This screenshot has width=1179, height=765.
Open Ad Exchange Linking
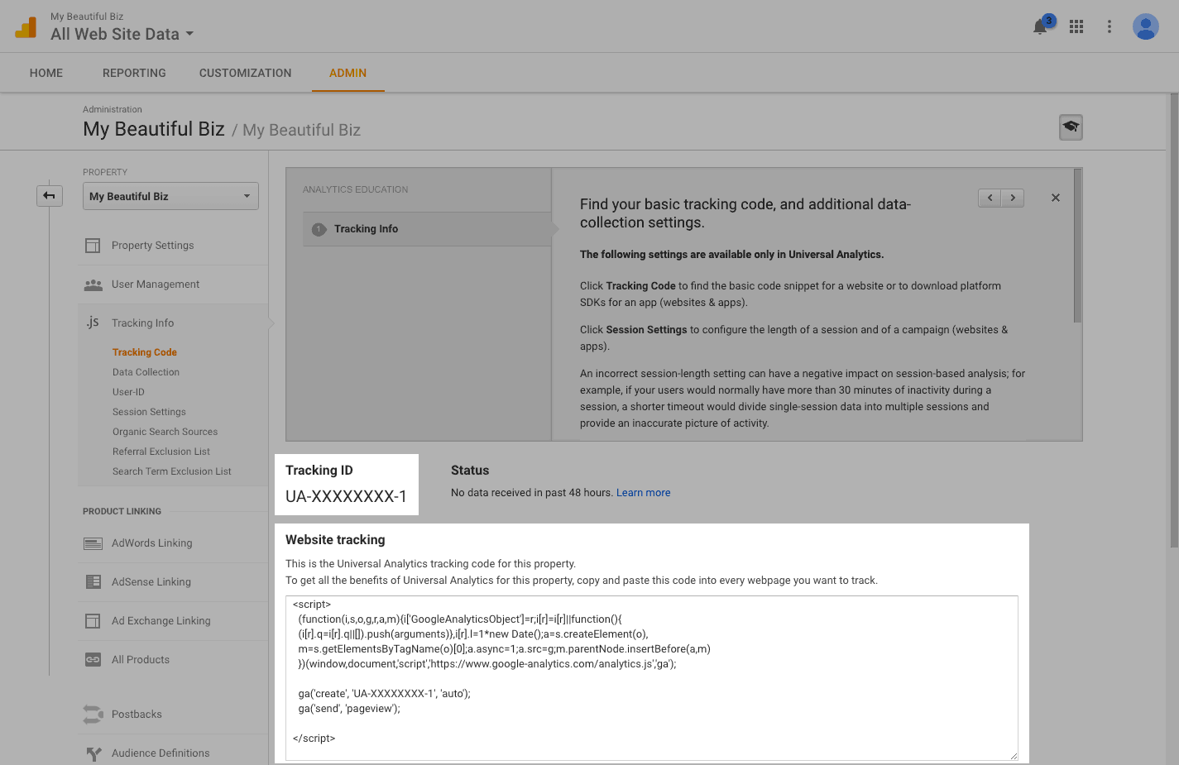click(161, 621)
